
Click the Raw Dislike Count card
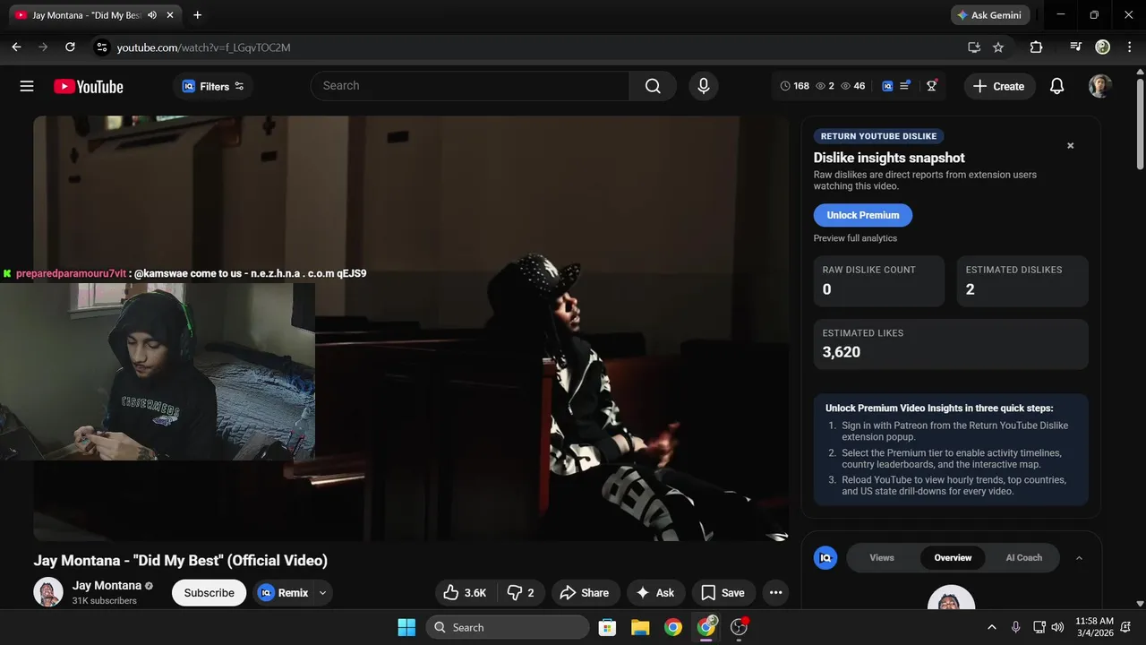tap(879, 280)
